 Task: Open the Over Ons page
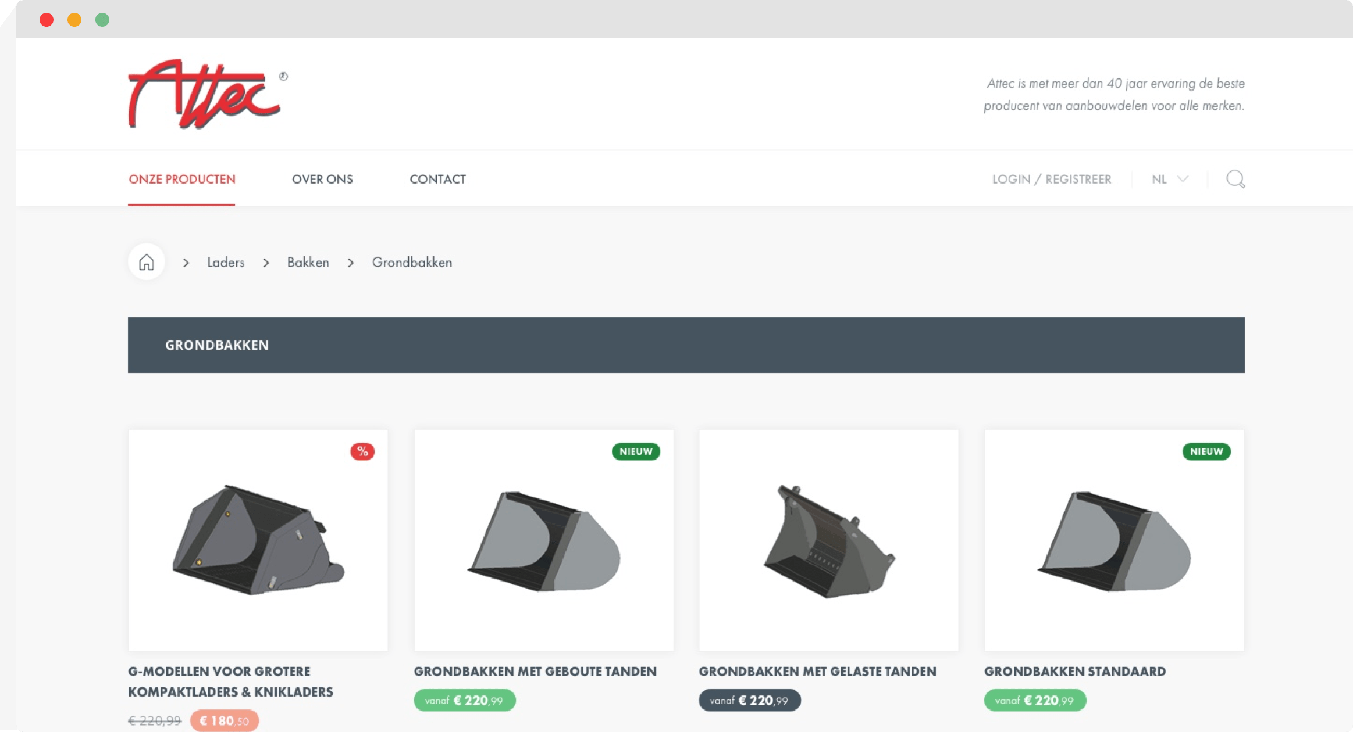(322, 179)
